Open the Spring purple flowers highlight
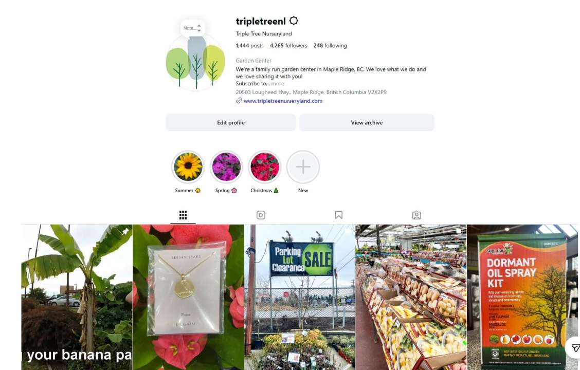The height and width of the screenshot is (370, 580). (226, 167)
